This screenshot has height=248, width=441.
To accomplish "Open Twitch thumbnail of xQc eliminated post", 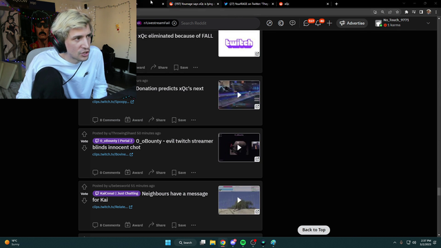I will click(x=239, y=43).
